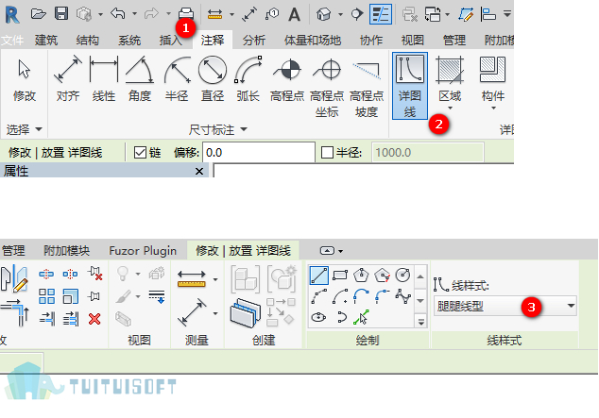
Task: Open the 体量和场地 ribbon tab
Action: click(x=313, y=40)
